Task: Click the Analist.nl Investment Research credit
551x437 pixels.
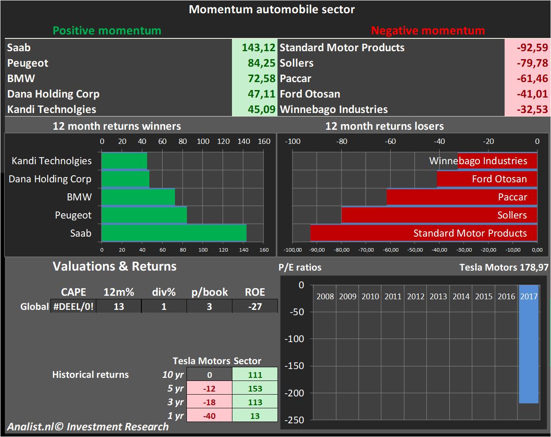Action: [88, 427]
